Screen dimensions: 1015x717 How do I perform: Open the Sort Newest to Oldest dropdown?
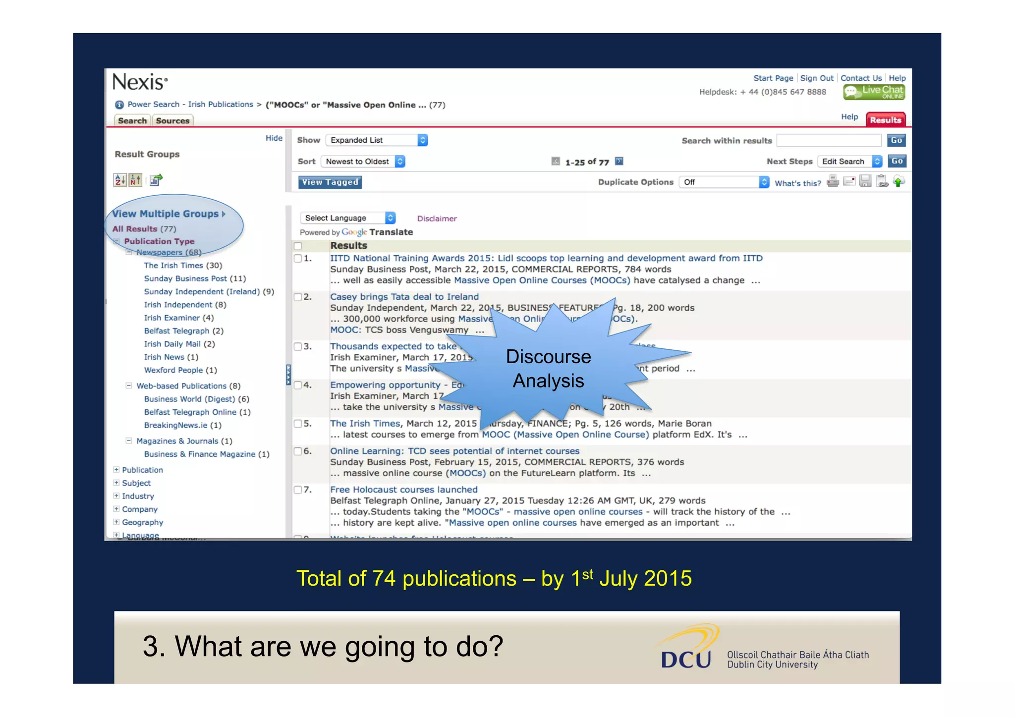363,162
